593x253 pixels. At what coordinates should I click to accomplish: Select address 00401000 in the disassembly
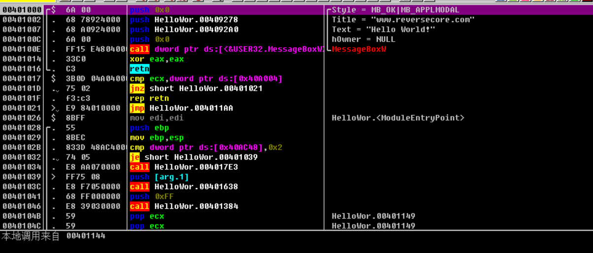[x=22, y=10]
